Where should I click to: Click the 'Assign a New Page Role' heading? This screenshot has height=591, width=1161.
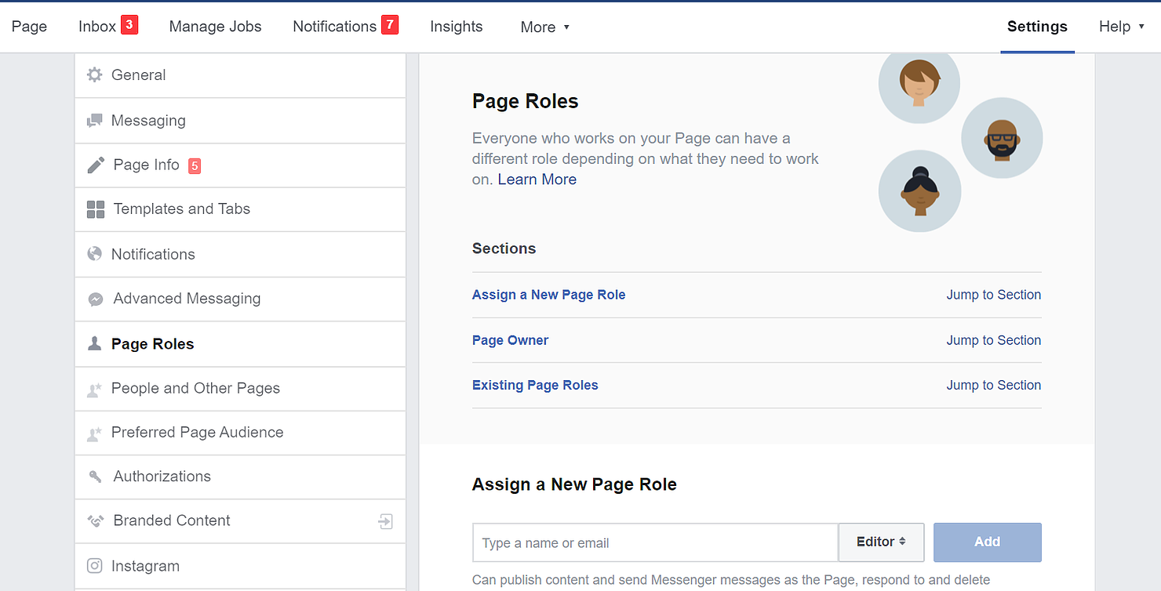click(574, 484)
